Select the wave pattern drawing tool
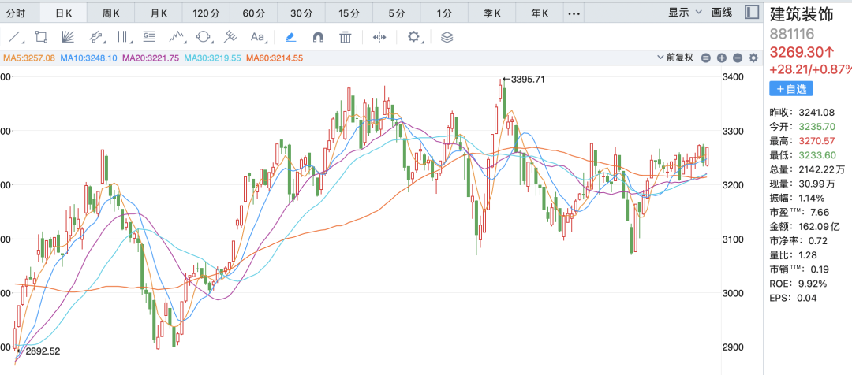Viewport: 852px width, 375px height. 177,37
